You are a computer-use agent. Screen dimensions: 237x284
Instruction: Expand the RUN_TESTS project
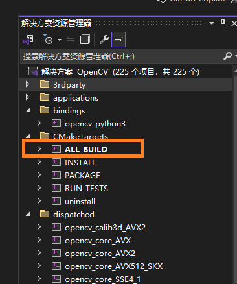point(39,188)
